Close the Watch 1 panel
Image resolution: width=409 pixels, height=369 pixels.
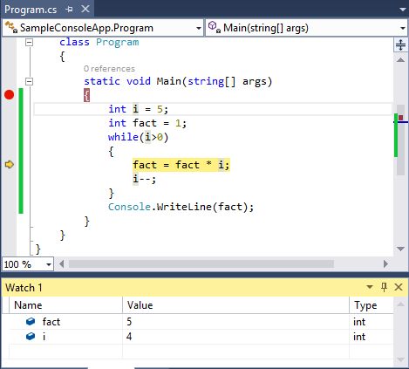399,287
